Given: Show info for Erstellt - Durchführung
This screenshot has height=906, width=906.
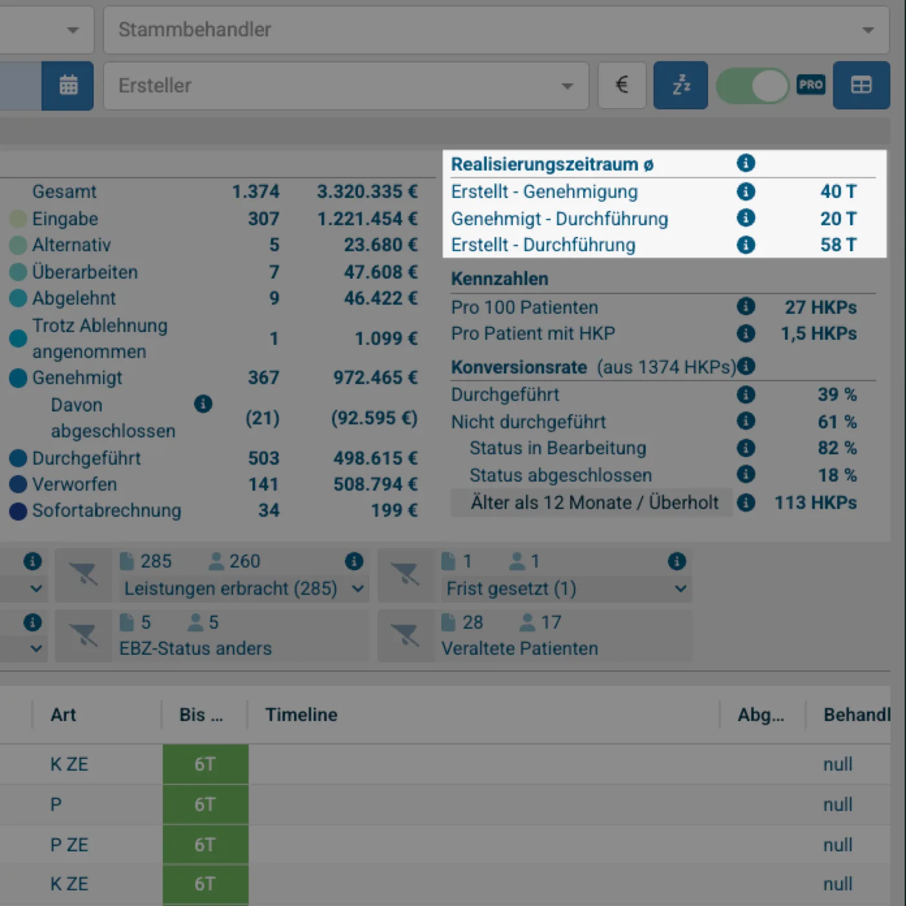Looking at the screenshot, I should point(746,245).
